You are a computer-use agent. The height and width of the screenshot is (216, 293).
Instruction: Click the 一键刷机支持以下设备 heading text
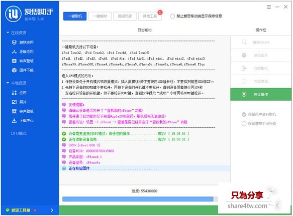point(80,47)
